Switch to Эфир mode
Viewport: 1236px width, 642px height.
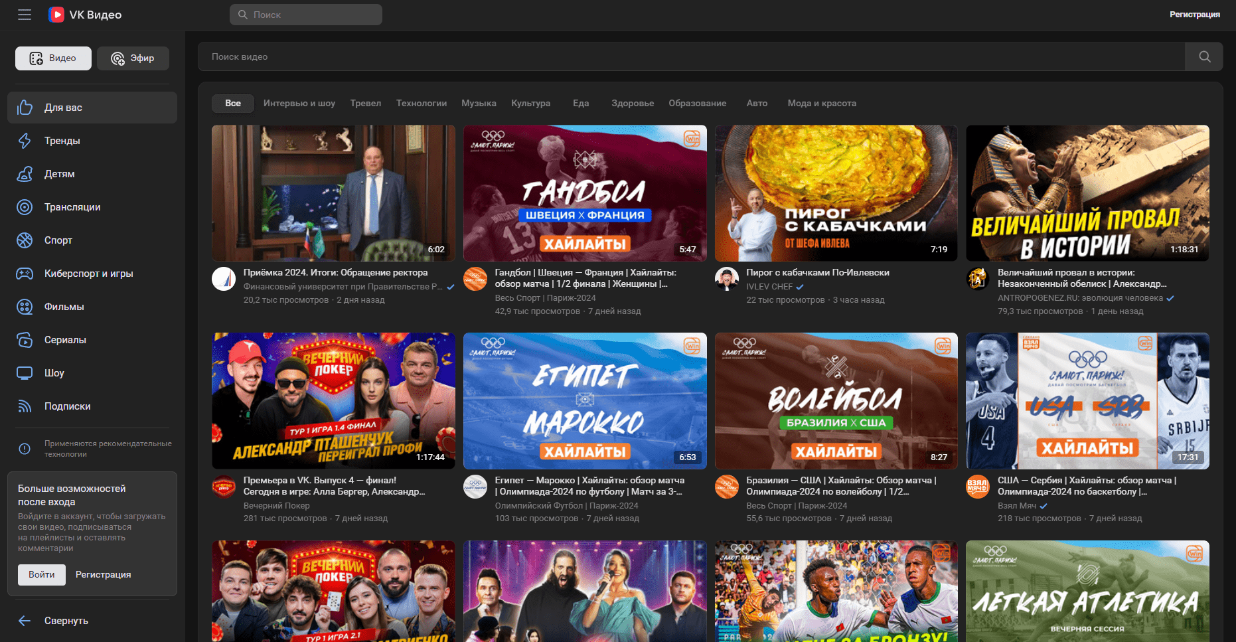pyautogui.click(x=133, y=58)
